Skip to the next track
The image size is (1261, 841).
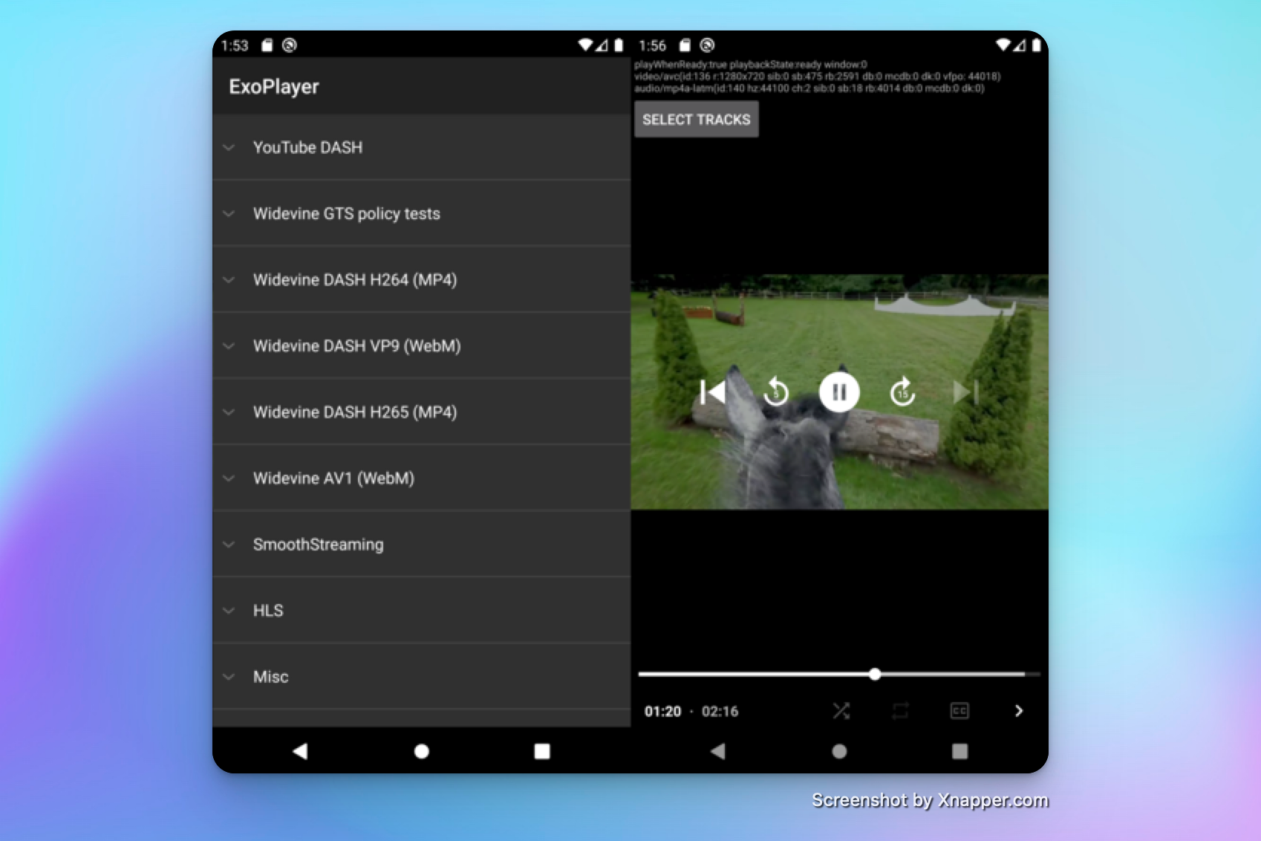965,392
